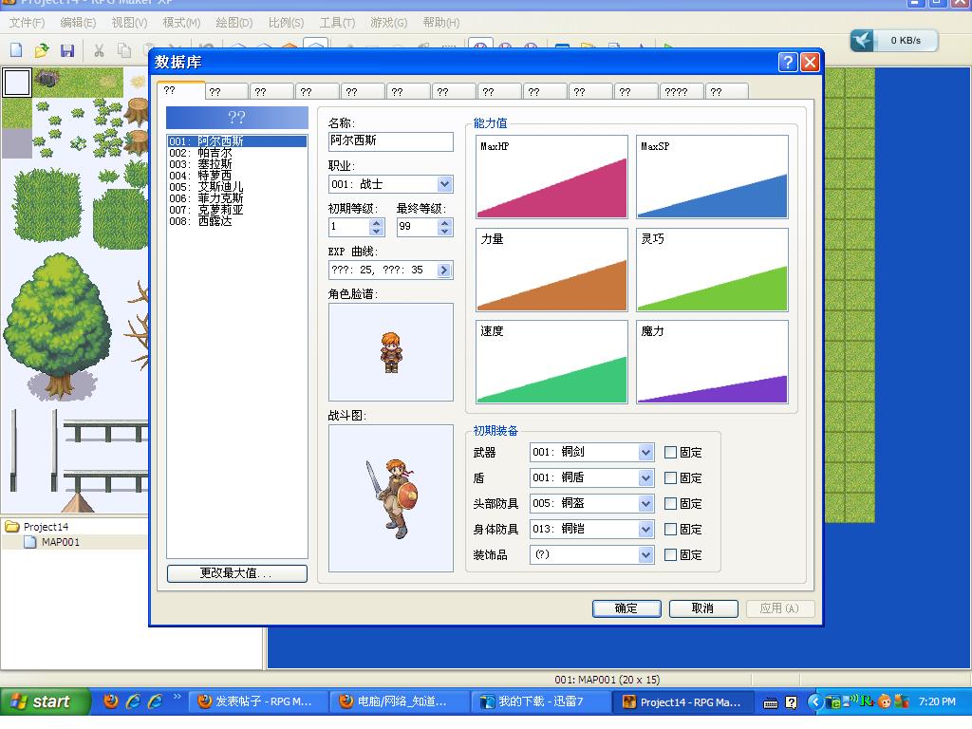Open the MaxHP parameter graph

coord(551,177)
